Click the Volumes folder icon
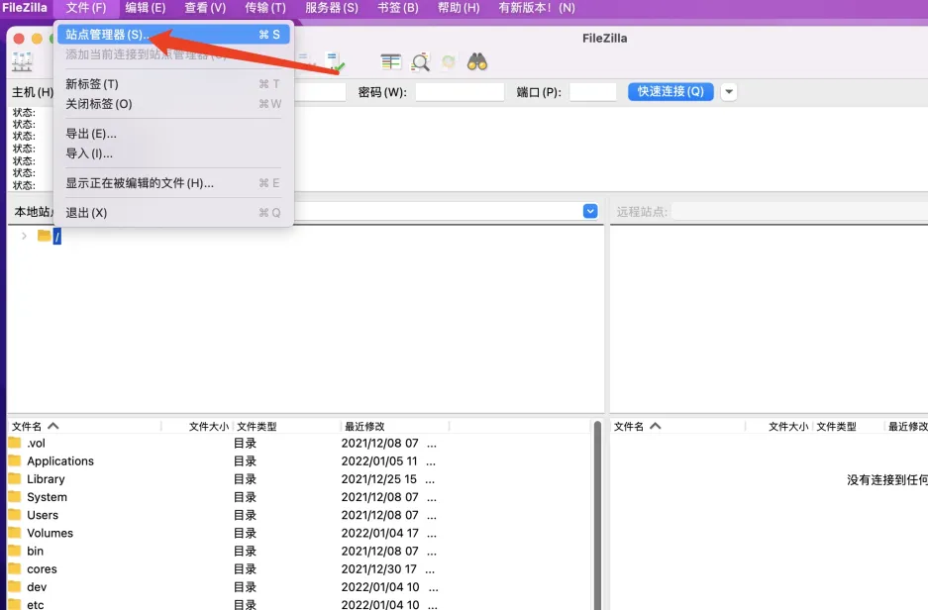The height and width of the screenshot is (610, 928). tap(15, 533)
